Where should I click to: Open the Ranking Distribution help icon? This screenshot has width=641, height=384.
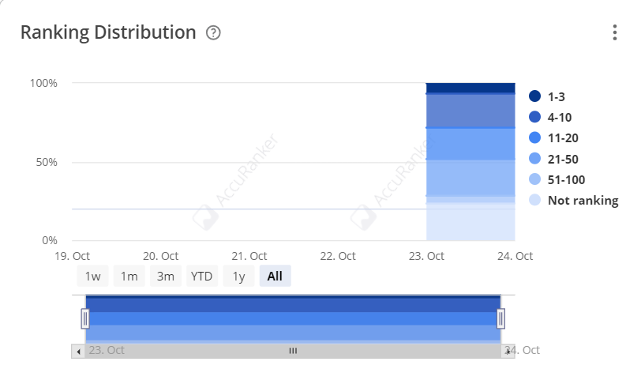tap(213, 32)
